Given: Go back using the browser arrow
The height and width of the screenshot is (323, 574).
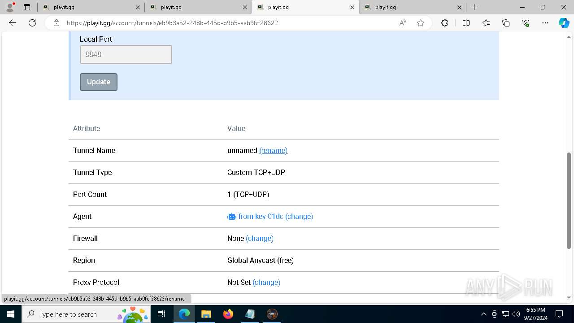Looking at the screenshot, I should click(x=13, y=23).
